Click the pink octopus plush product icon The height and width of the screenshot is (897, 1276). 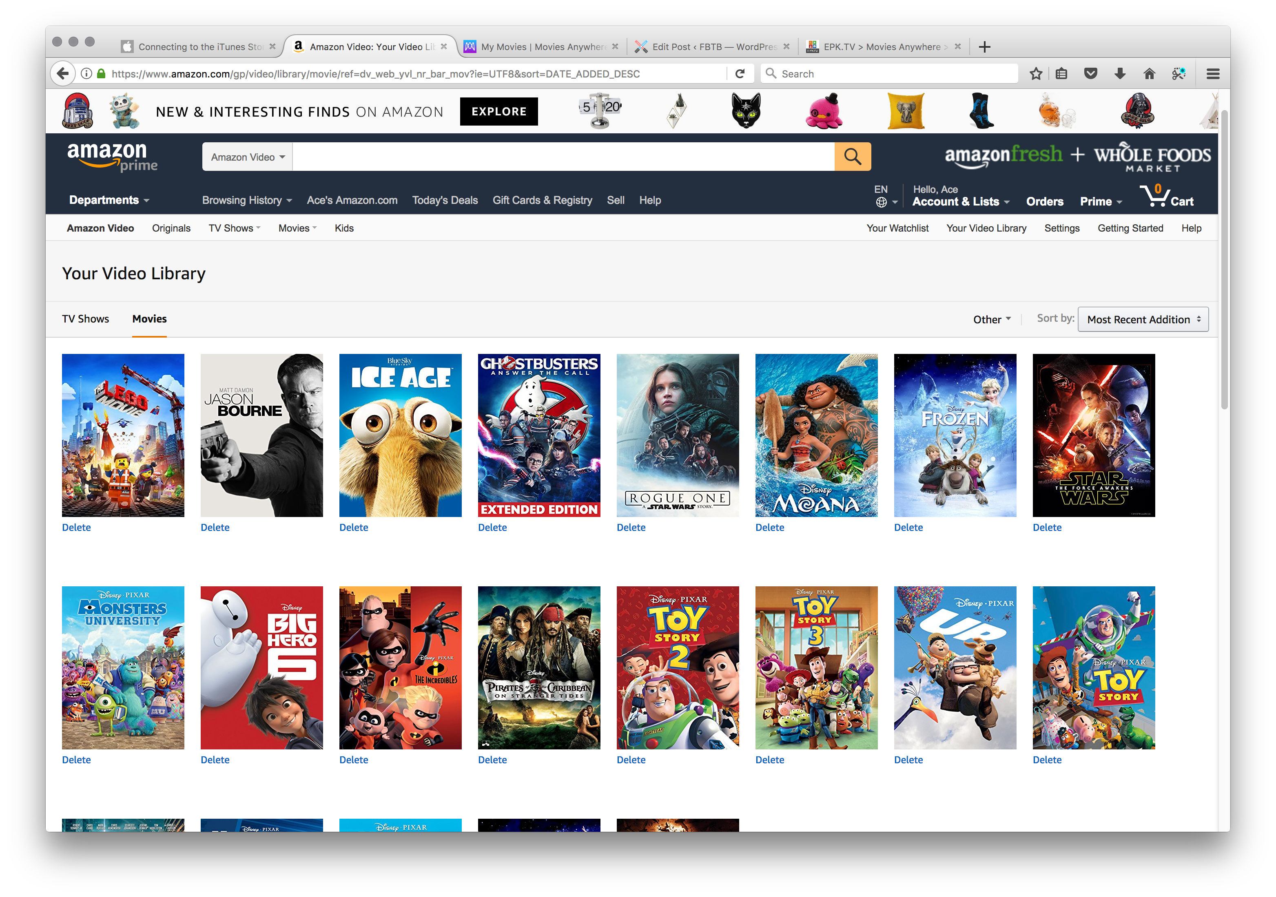pos(824,111)
